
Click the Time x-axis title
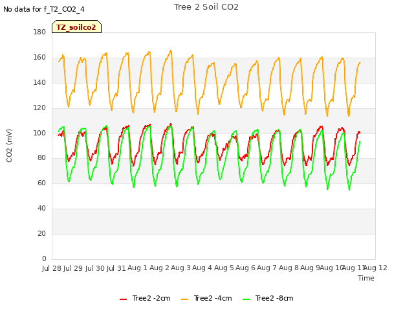click(x=366, y=278)
